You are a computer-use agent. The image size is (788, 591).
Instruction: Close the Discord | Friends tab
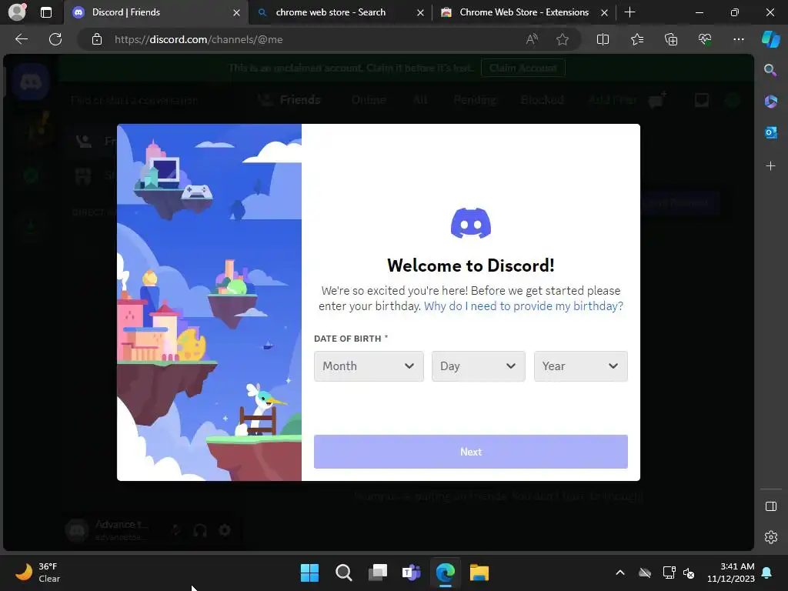click(236, 12)
